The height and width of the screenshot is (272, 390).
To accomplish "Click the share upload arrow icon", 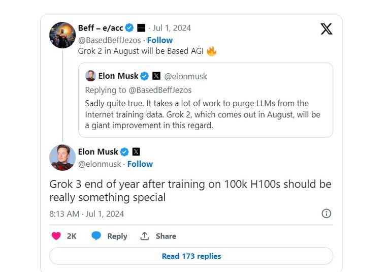I will click(x=145, y=236).
